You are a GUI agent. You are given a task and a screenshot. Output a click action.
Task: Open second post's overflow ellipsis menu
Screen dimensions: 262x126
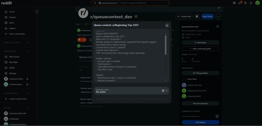pyautogui.click(x=173, y=46)
